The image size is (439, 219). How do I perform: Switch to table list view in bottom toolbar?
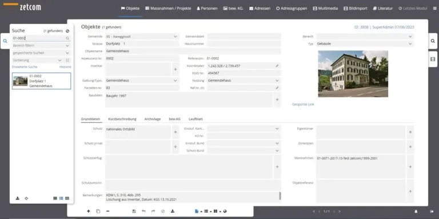[x=206, y=211]
